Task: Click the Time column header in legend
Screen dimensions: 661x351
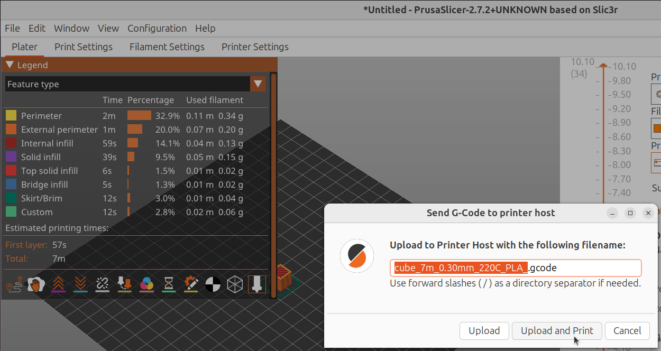Action: point(113,100)
